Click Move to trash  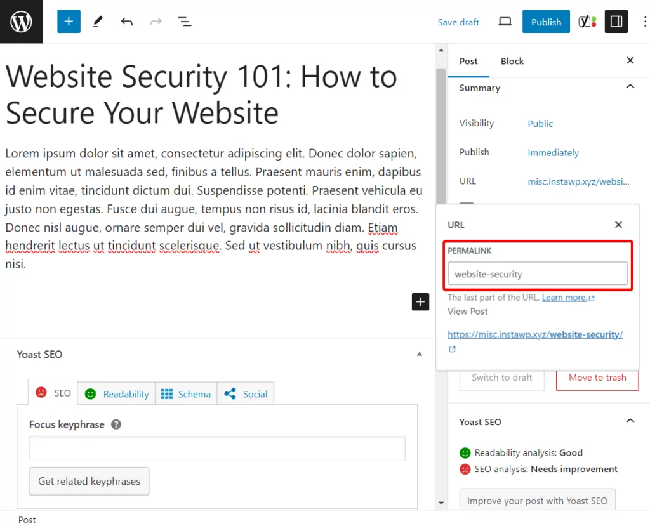click(x=597, y=378)
